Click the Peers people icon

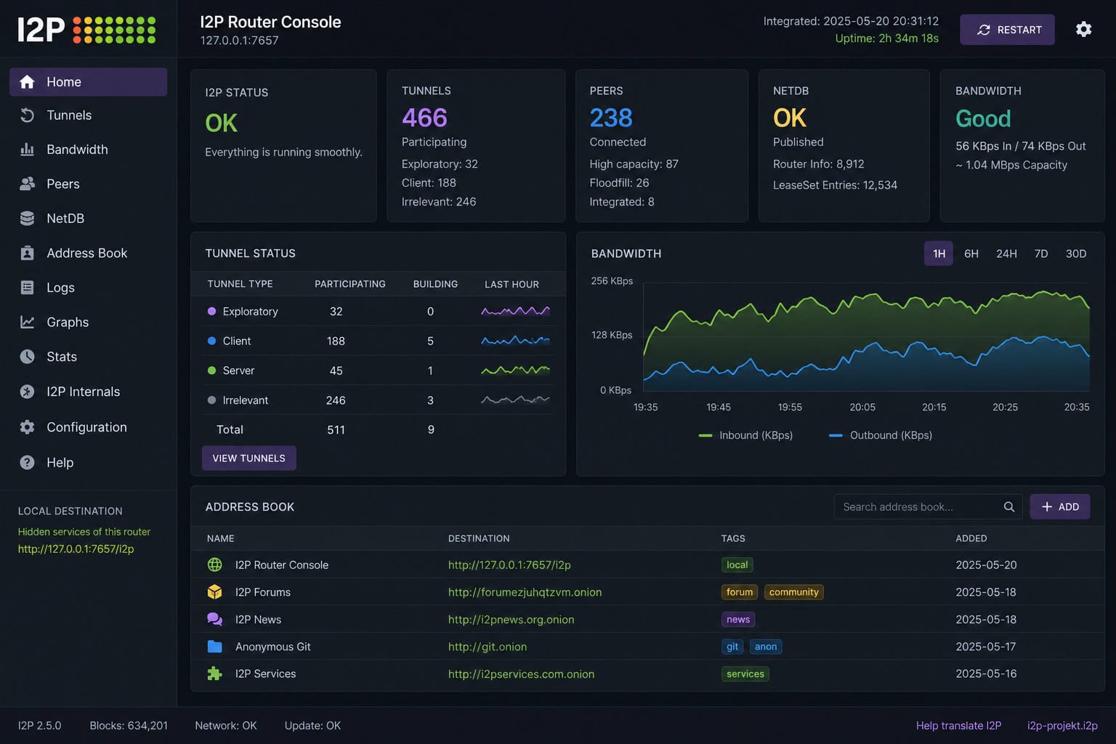click(27, 184)
